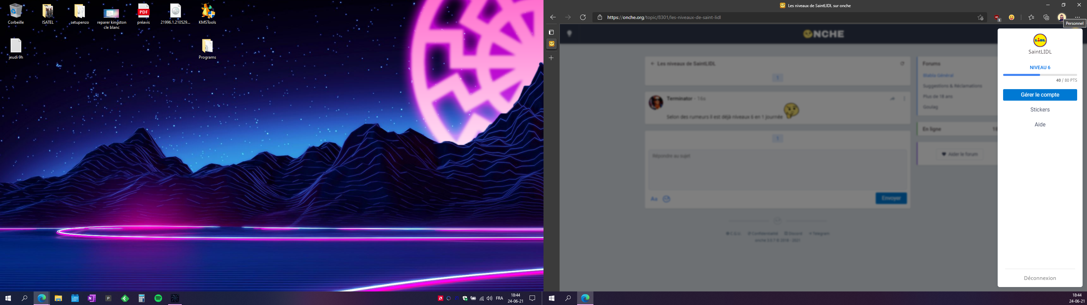Open the Blabla Général forum link
Image resolution: width=1087 pixels, height=305 pixels.
[x=938, y=76]
